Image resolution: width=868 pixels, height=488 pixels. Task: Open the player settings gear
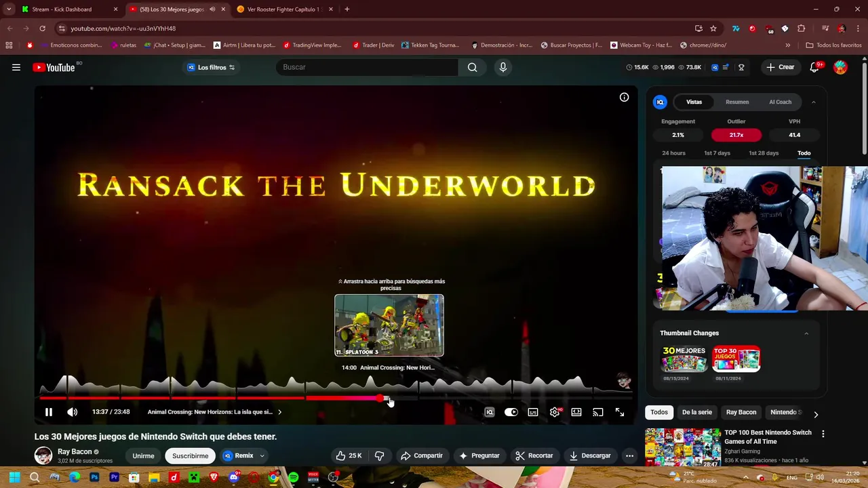555,412
